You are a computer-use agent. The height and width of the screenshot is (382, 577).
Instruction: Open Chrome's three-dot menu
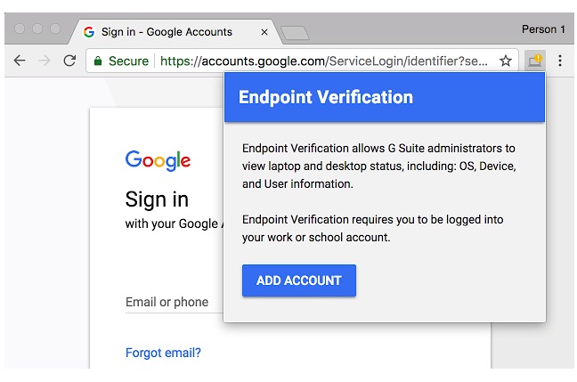point(560,61)
